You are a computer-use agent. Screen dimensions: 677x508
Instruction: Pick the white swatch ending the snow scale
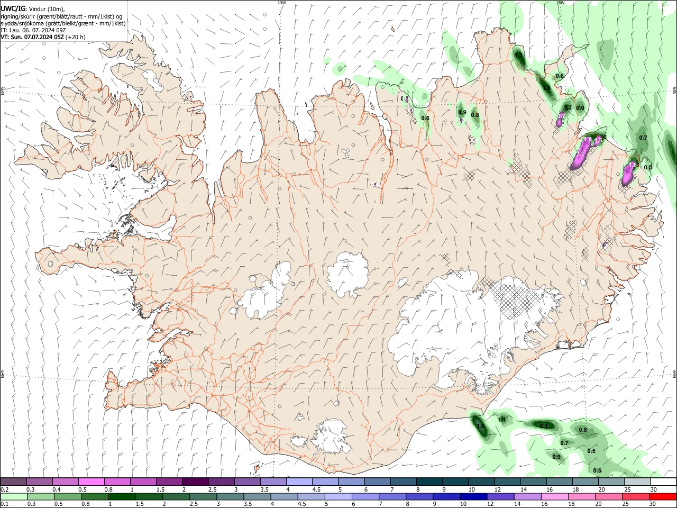(663, 482)
